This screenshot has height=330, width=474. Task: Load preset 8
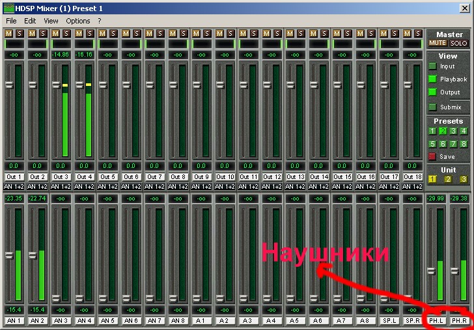464,144
